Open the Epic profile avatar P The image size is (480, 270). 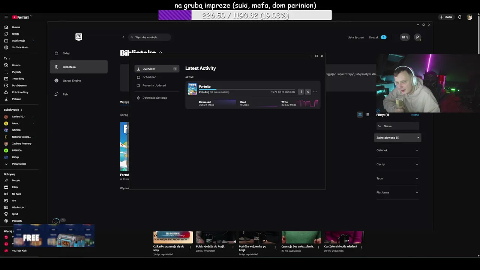click(x=417, y=37)
